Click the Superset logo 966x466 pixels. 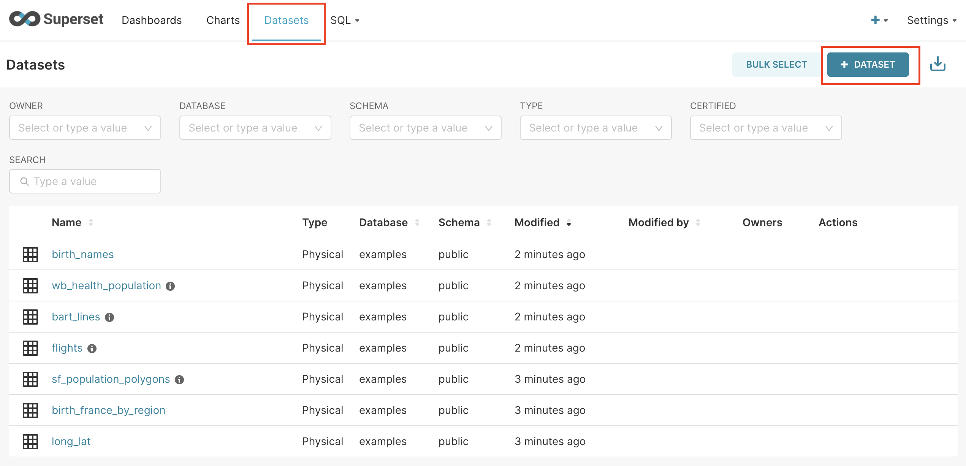pos(56,19)
